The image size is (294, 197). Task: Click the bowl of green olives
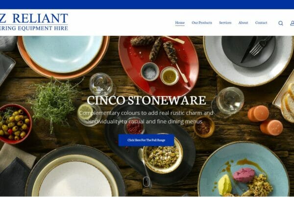pos(15,124)
